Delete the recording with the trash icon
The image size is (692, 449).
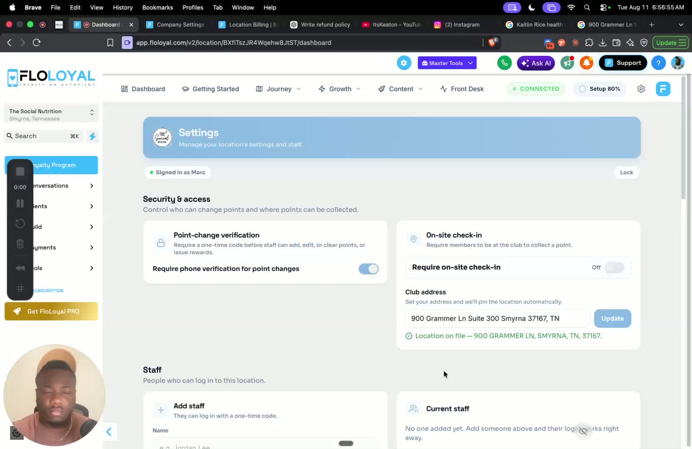(x=20, y=244)
